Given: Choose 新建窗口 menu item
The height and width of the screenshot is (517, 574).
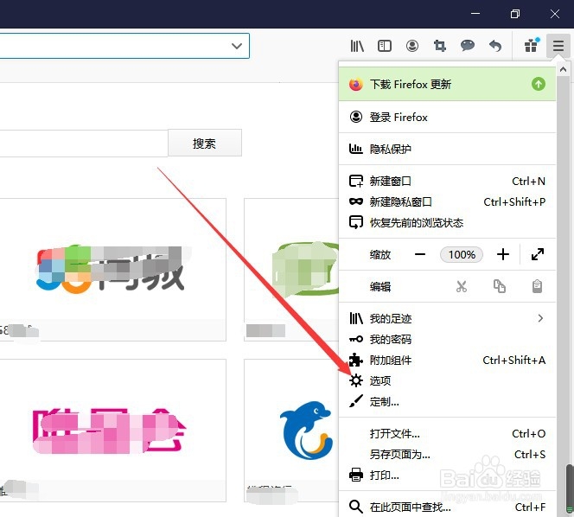Looking at the screenshot, I should 447,181.
